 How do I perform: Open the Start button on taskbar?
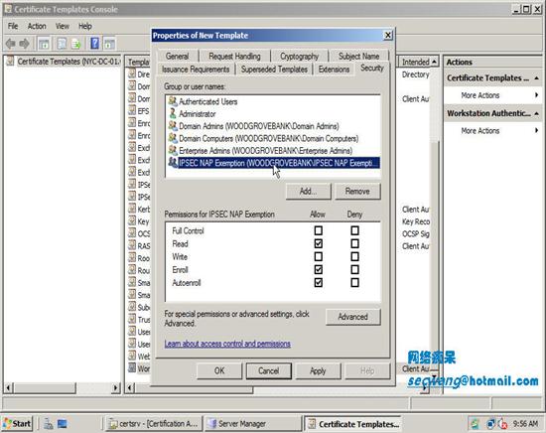coord(17,424)
